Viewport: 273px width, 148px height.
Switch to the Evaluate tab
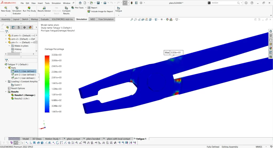point(45,19)
